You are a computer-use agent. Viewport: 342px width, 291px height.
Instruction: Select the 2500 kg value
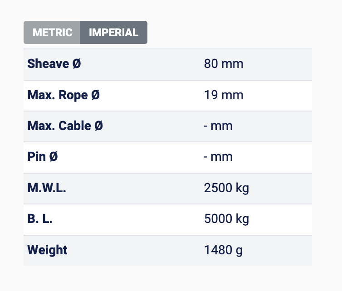point(226,188)
